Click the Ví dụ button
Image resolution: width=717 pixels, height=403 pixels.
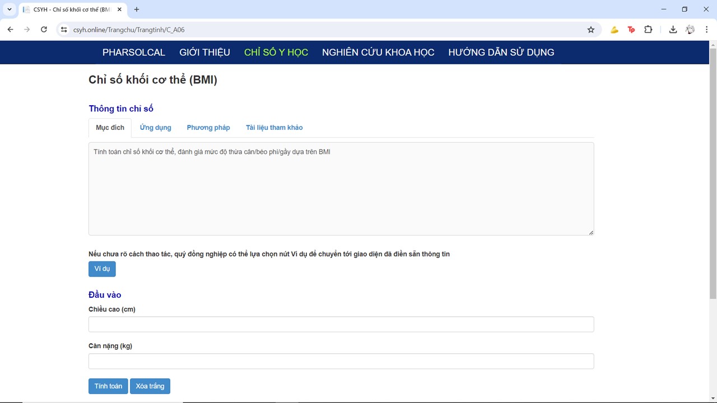point(102,269)
